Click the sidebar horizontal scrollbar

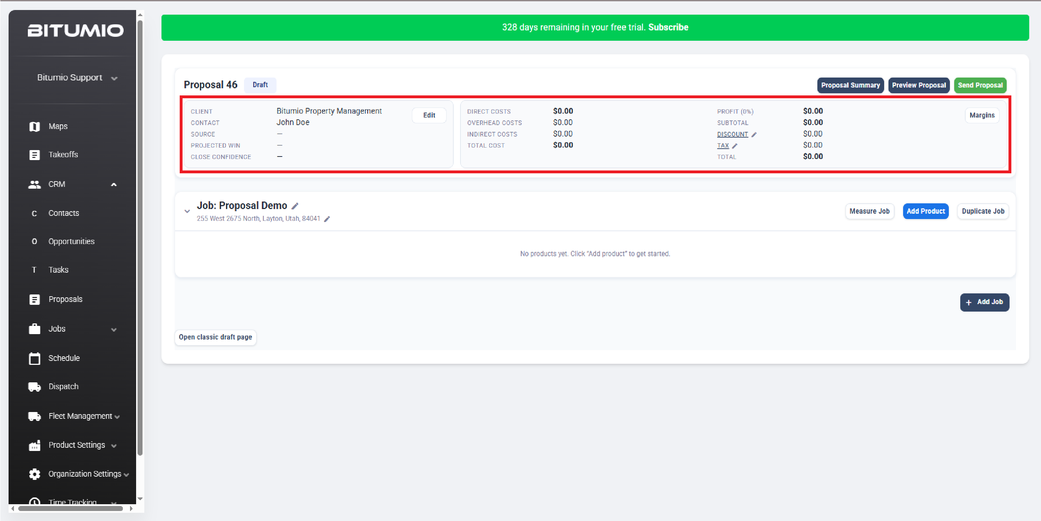tap(71, 508)
